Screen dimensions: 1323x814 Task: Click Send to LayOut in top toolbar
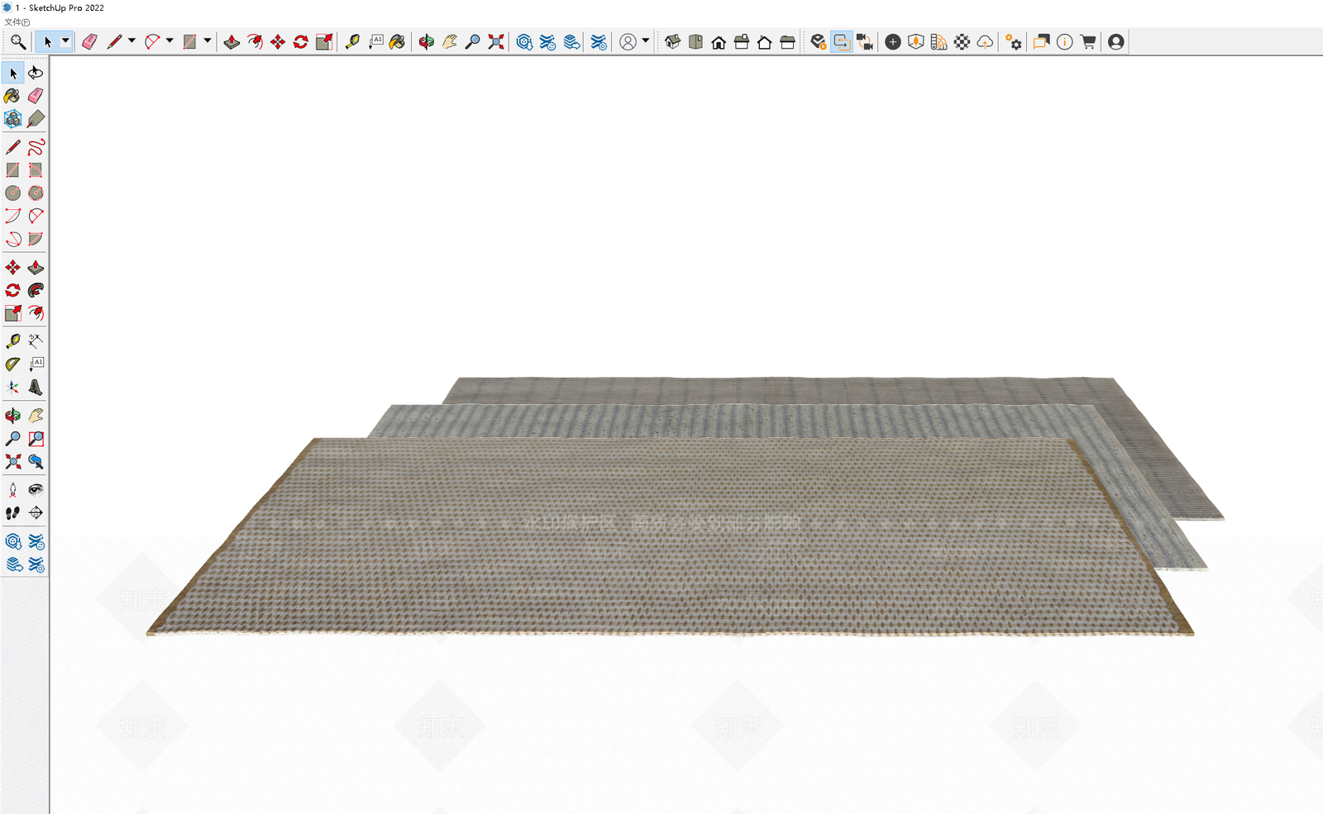point(571,41)
